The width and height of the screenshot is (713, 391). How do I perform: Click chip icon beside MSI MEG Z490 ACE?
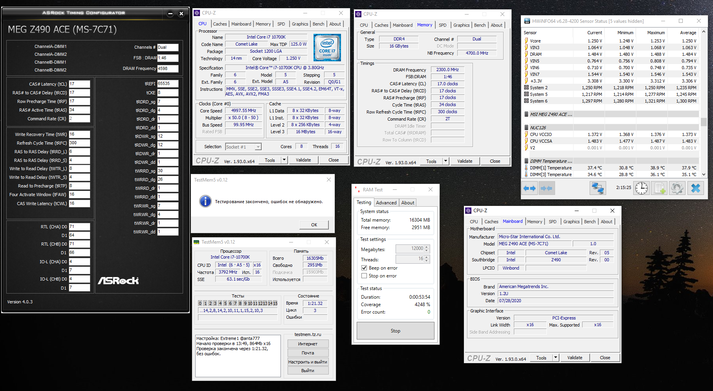pos(526,114)
